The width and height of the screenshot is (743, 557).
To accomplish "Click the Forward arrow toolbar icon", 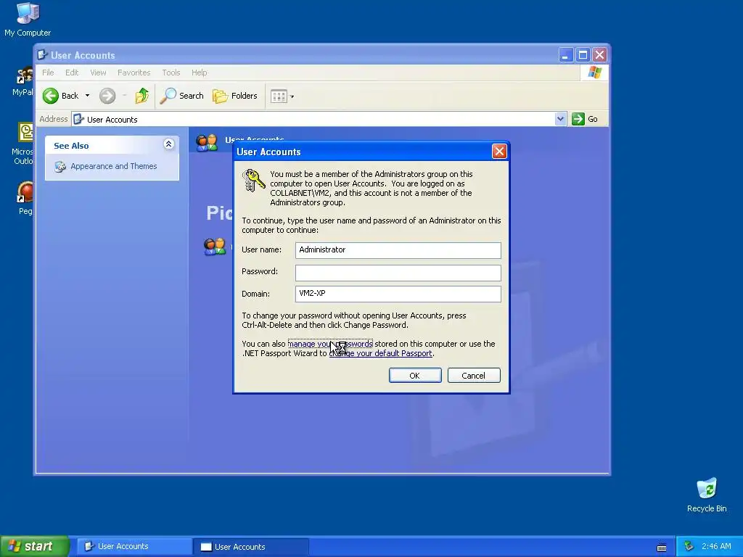I will click(x=107, y=96).
